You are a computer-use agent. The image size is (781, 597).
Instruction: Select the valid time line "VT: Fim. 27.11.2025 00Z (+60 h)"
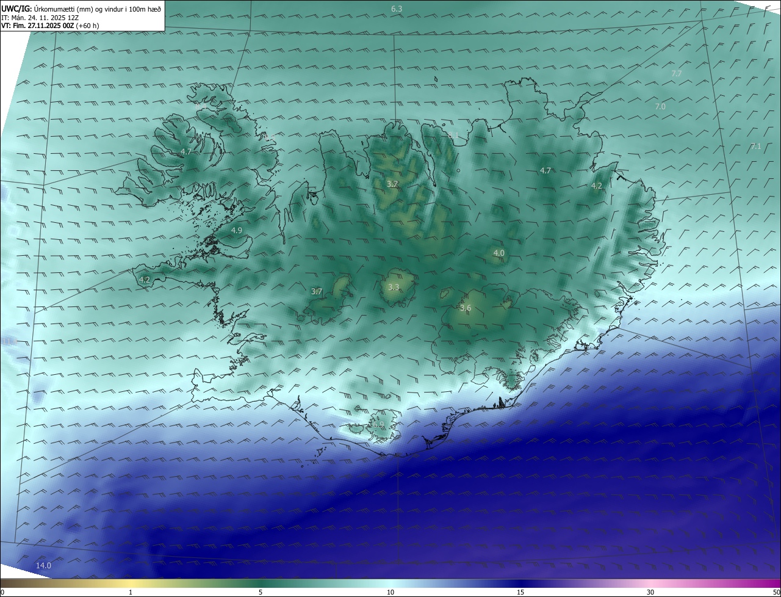pos(50,26)
